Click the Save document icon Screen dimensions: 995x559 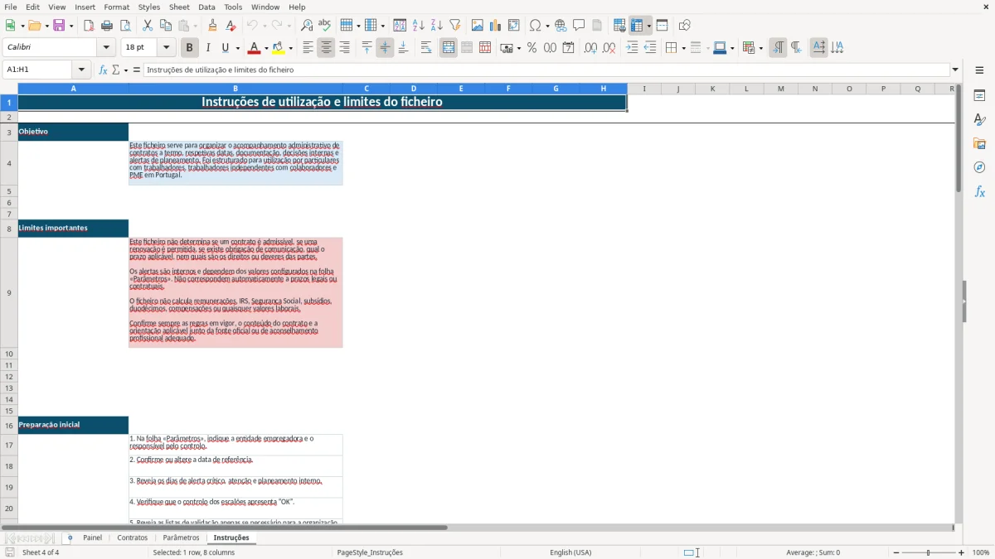point(59,26)
